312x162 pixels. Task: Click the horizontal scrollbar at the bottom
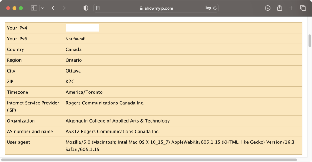[149, 160]
